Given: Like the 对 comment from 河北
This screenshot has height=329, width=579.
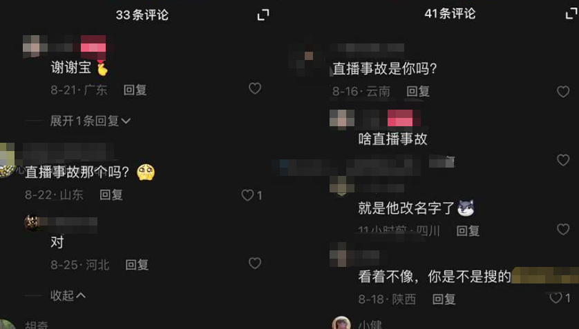Looking at the screenshot, I should pyautogui.click(x=255, y=263).
